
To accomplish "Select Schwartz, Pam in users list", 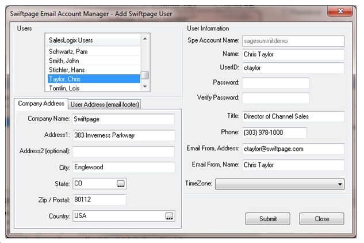I will click(94, 51).
